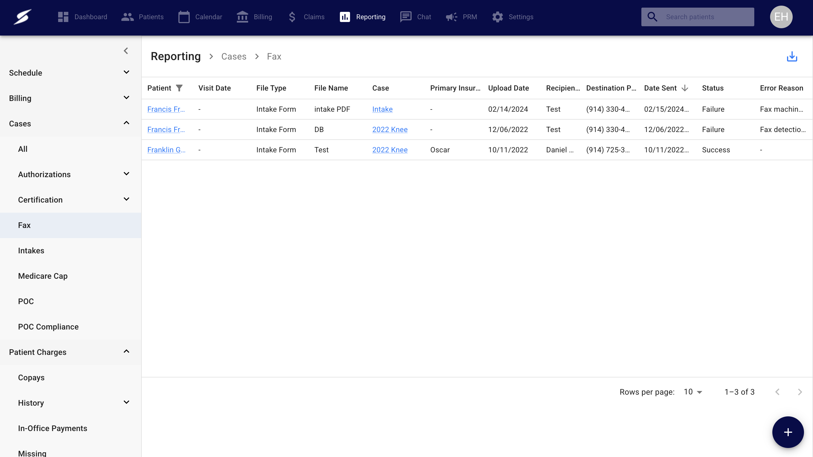Collapse the sidebar with the chevron

coord(126,51)
